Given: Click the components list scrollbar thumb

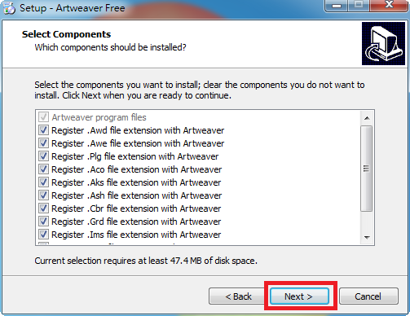Looking at the screenshot, I should (x=367, y=169).
